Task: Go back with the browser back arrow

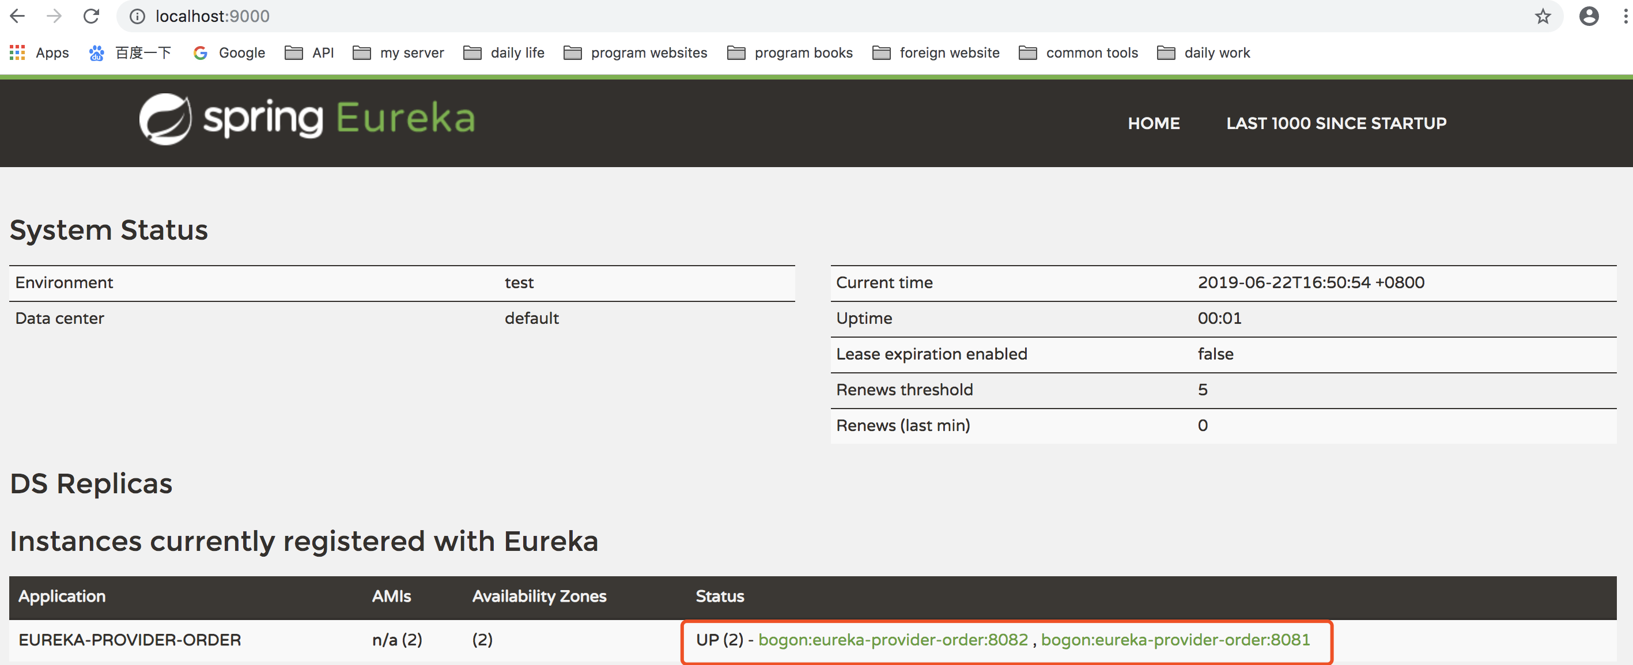Action: [x=18, y=16]
